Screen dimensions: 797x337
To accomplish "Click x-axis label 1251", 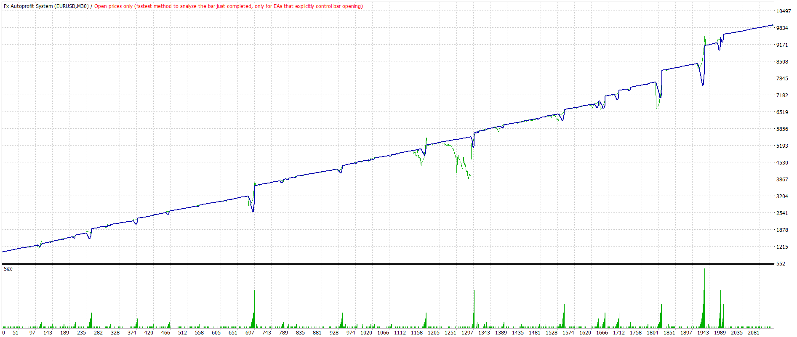I will click(x=450, y=333).
